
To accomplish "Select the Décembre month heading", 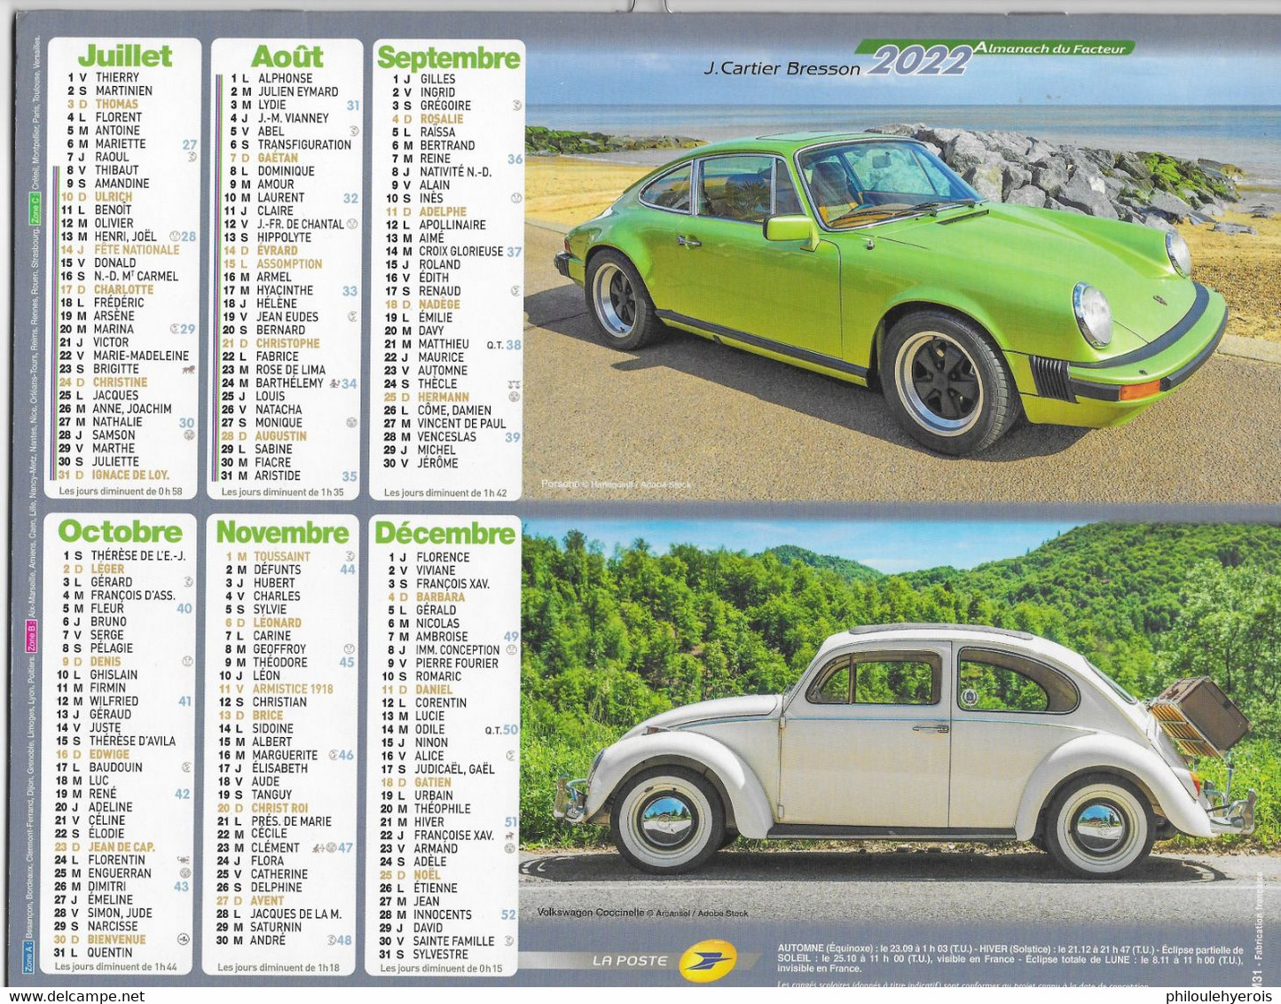I will click(444, 533).
